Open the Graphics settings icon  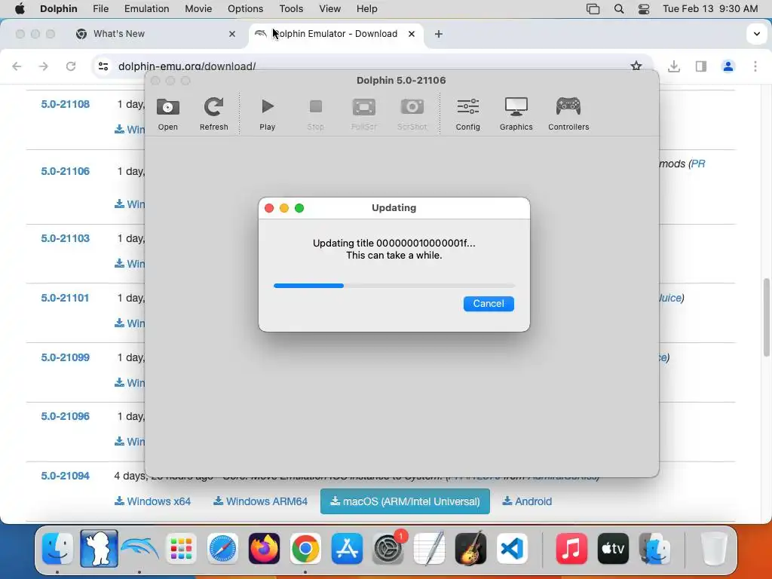(x=516, y=114)
